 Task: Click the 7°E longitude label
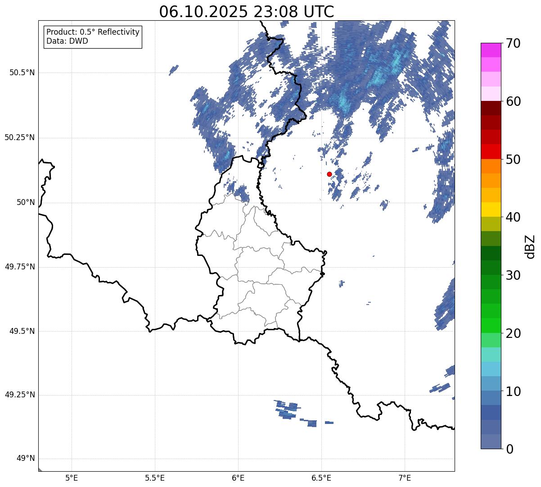point(405,478)
